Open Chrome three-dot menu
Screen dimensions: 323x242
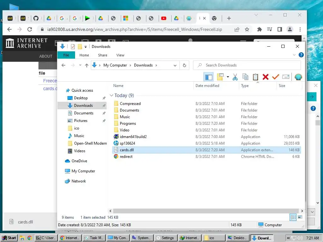300,29
